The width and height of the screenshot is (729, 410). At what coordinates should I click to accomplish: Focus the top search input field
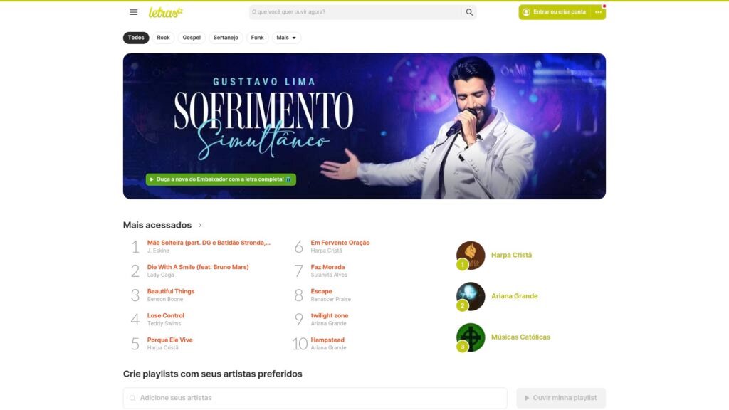[x=356, y=12]
